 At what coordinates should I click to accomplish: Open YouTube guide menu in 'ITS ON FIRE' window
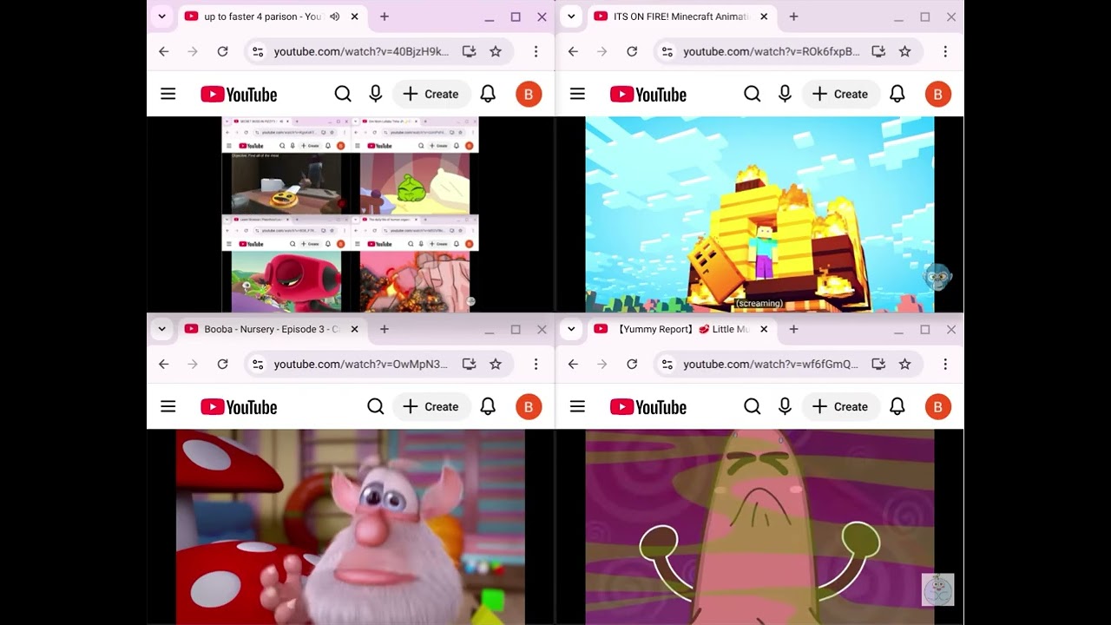coord(577,94)
